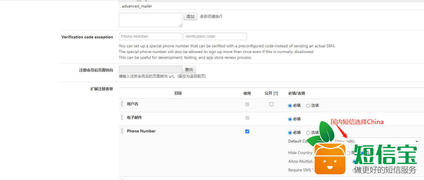Set 用户名 to 选填

308,106
